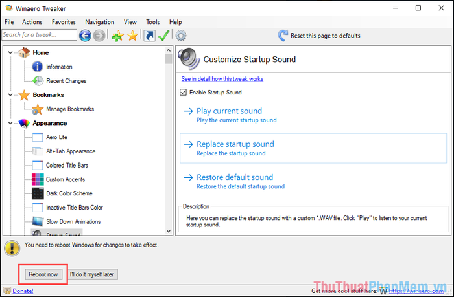The height and width of the screenshot is (297, 454).
Task: Open the Tools menu
Action: tap(152, 22)
